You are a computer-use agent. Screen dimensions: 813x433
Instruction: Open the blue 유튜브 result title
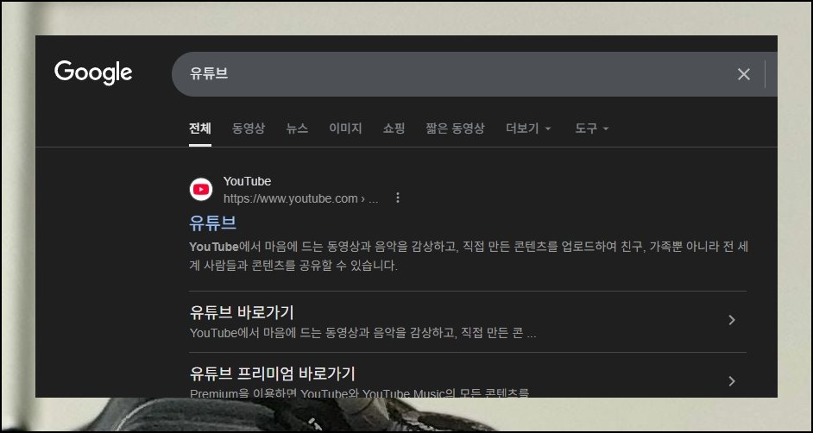[213, 223]
